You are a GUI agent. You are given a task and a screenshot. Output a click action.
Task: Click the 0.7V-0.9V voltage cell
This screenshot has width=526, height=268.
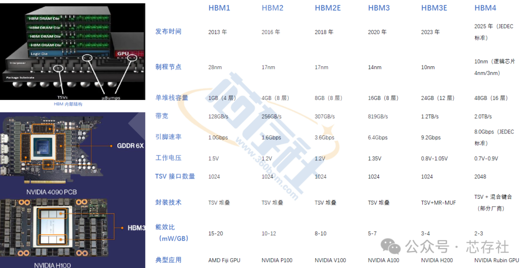[x=486, y=158]
